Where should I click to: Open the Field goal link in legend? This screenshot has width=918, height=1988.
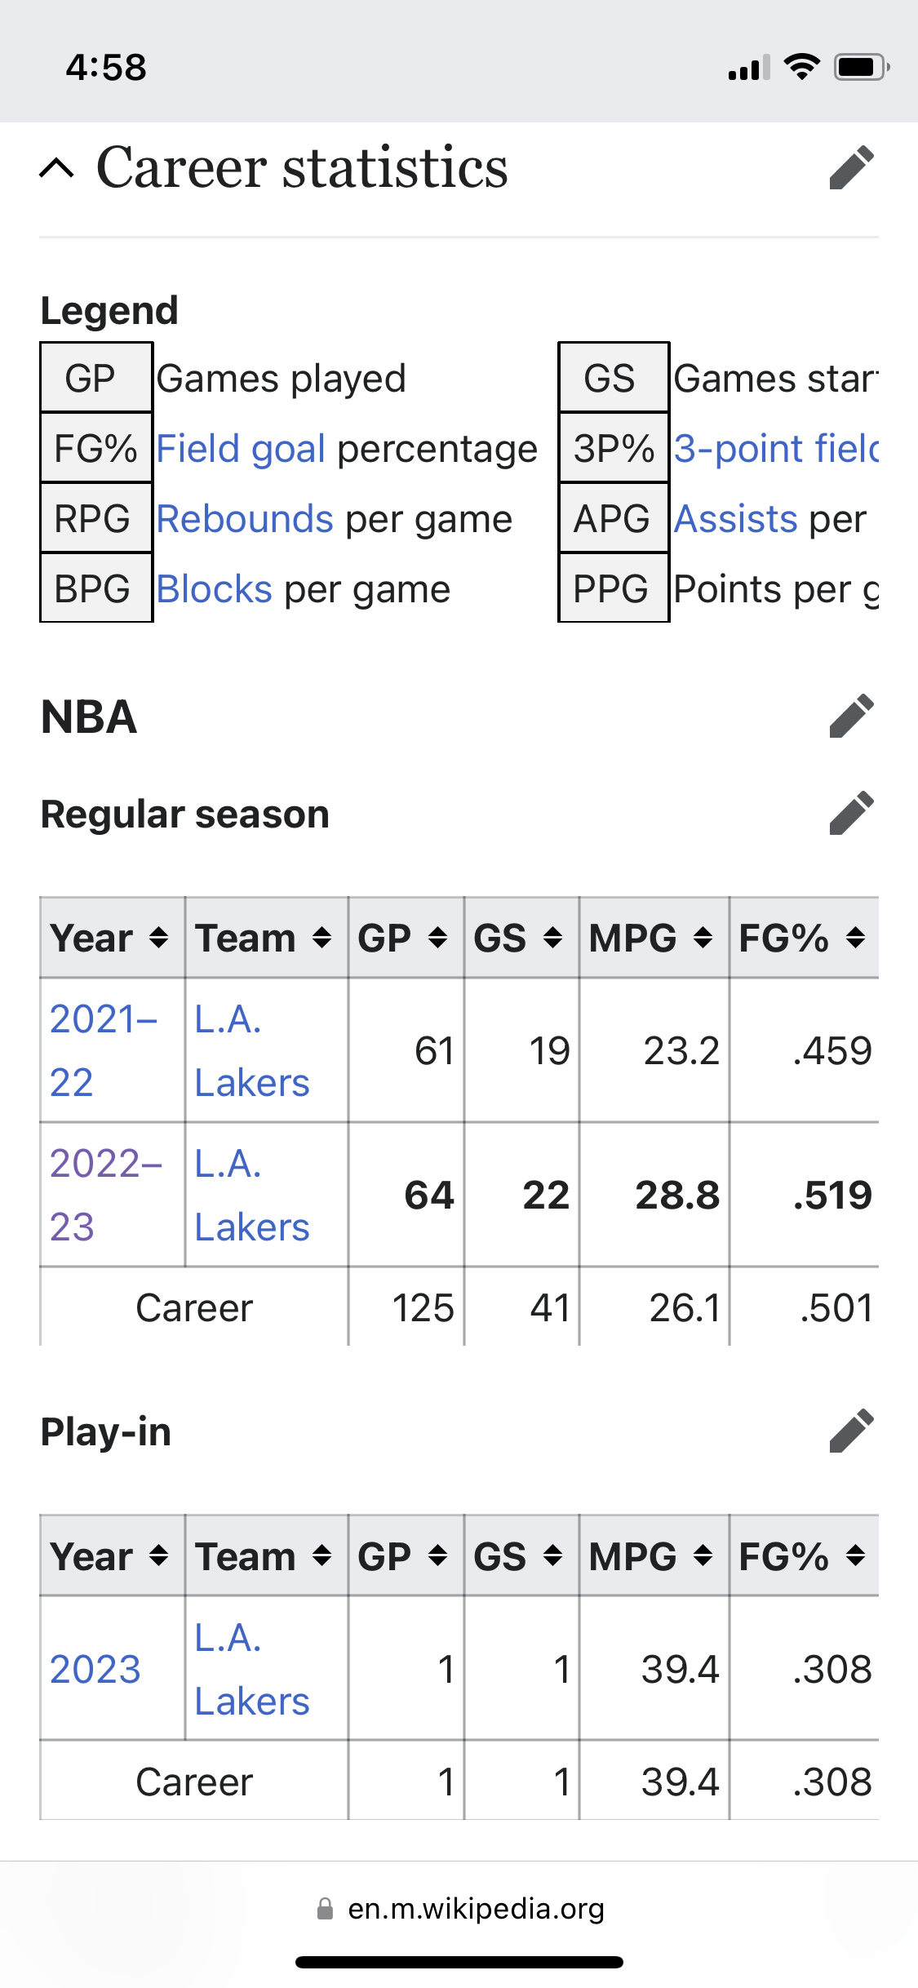point(241,449)
